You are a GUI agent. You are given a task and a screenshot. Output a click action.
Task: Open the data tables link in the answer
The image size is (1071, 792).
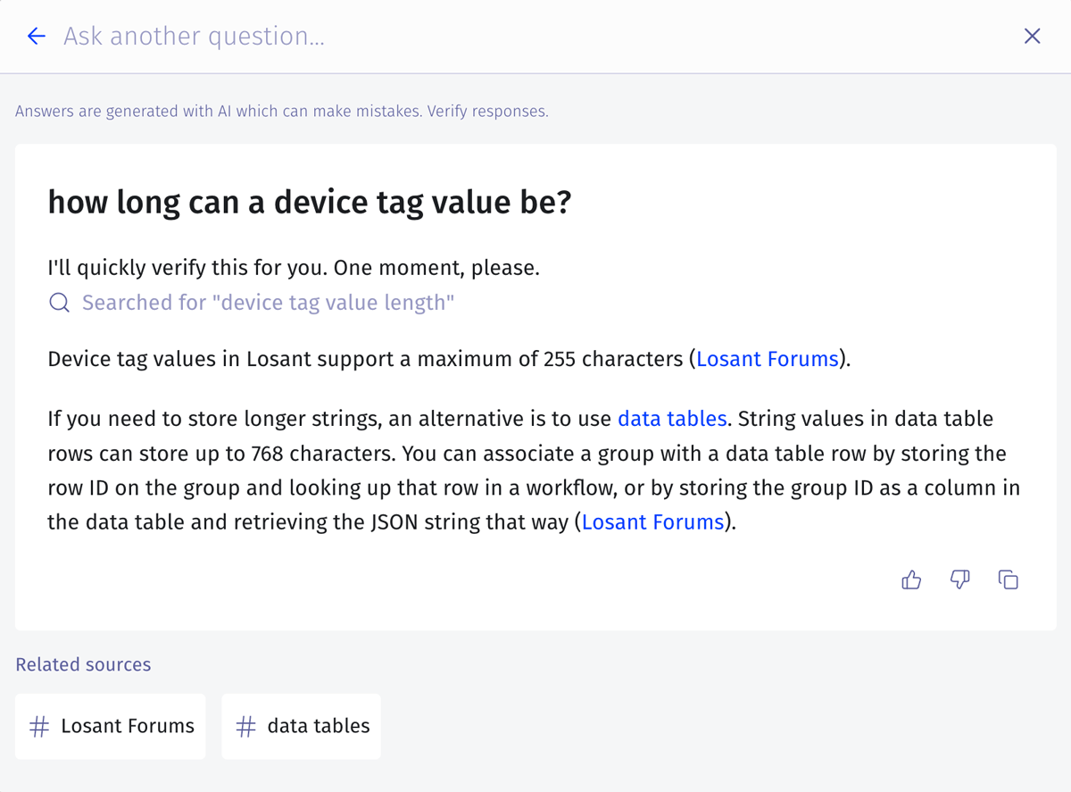tap(671, 418)
